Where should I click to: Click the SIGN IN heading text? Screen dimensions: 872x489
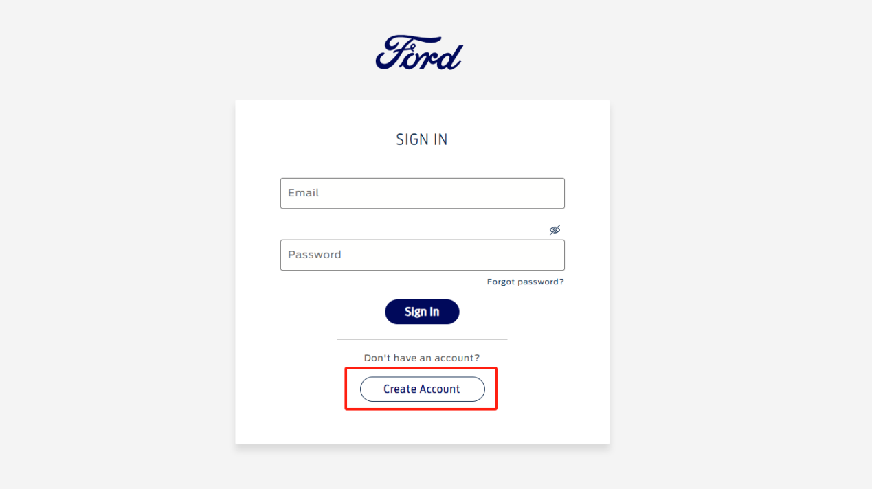tap(422, 140)
